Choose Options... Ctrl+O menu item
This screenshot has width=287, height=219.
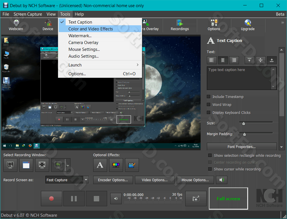(100, 74)
